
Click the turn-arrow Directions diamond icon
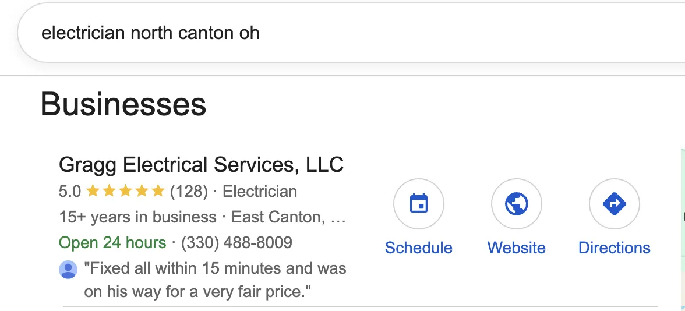point(614,204)
